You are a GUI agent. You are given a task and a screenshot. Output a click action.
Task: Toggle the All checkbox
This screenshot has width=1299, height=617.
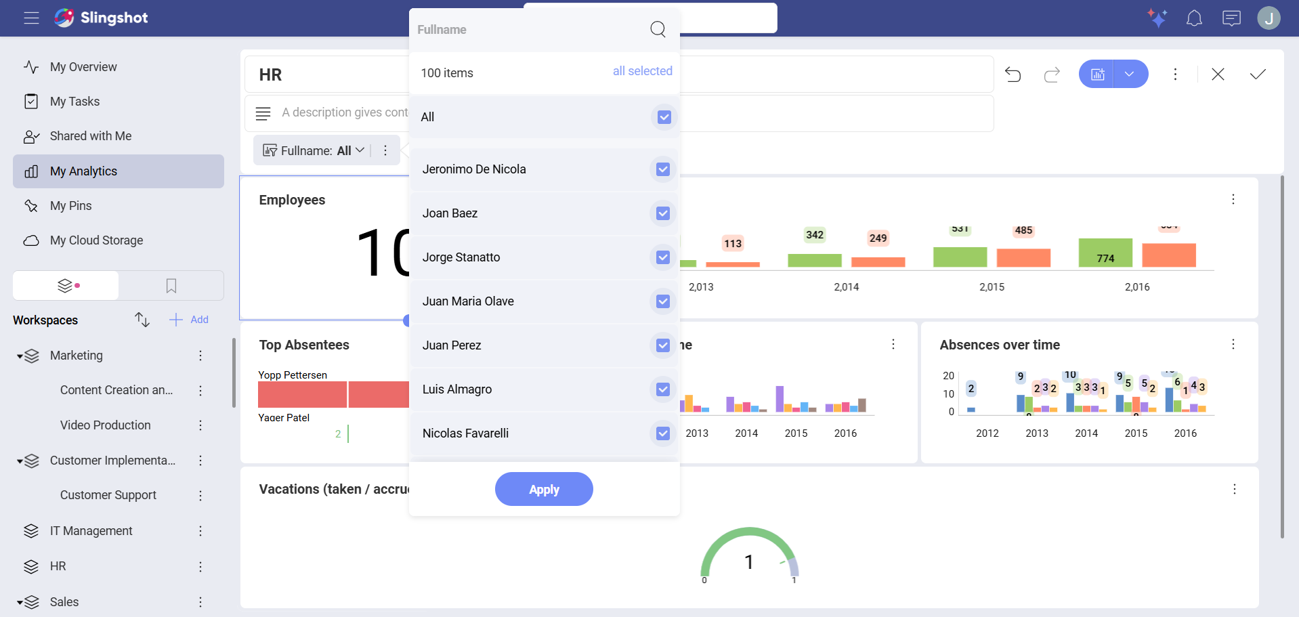(664, 117)
